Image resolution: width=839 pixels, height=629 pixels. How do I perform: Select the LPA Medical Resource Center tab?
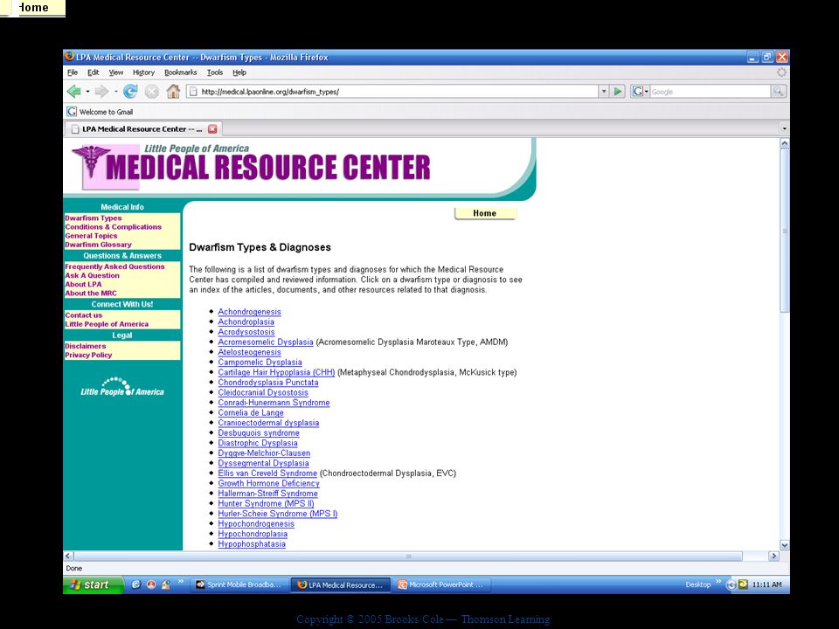142,129
